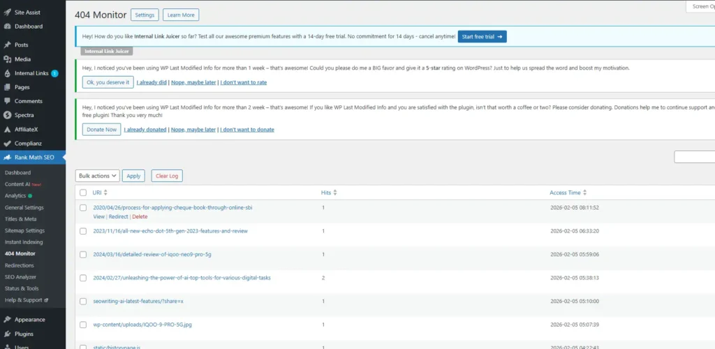Click 'I don't want to donate' link
715x349 pixels.
[247, 130]
